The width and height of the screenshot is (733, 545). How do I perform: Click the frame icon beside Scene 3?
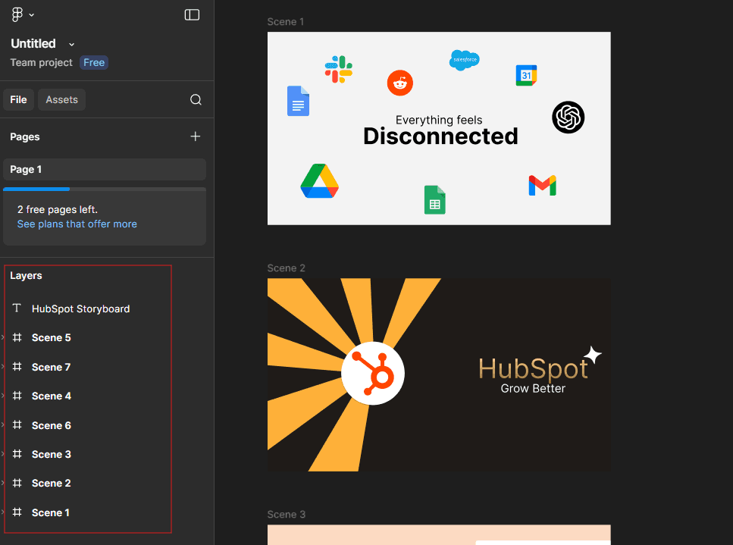(x=17, y=454)
